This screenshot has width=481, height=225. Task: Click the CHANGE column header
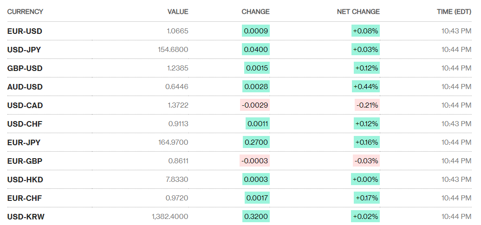coord(255,12)
